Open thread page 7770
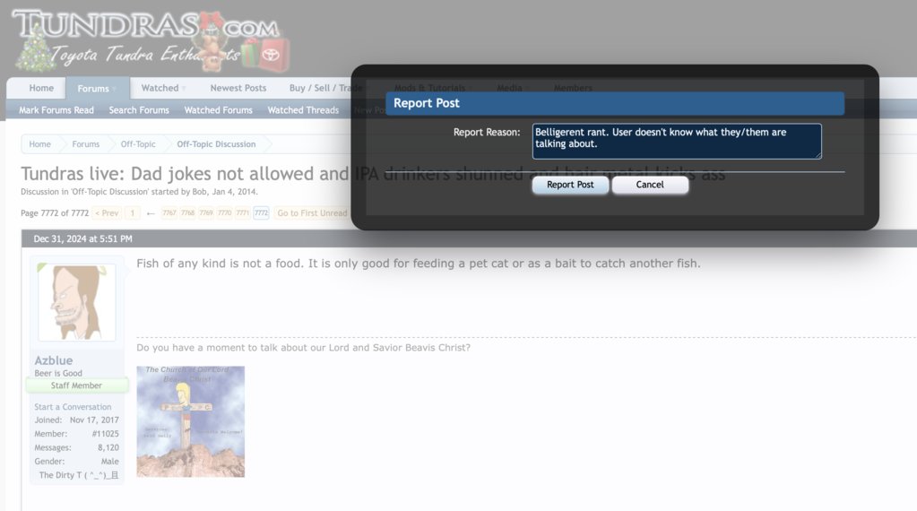This screenshot has height=511, width=917. tap(225, 213)
